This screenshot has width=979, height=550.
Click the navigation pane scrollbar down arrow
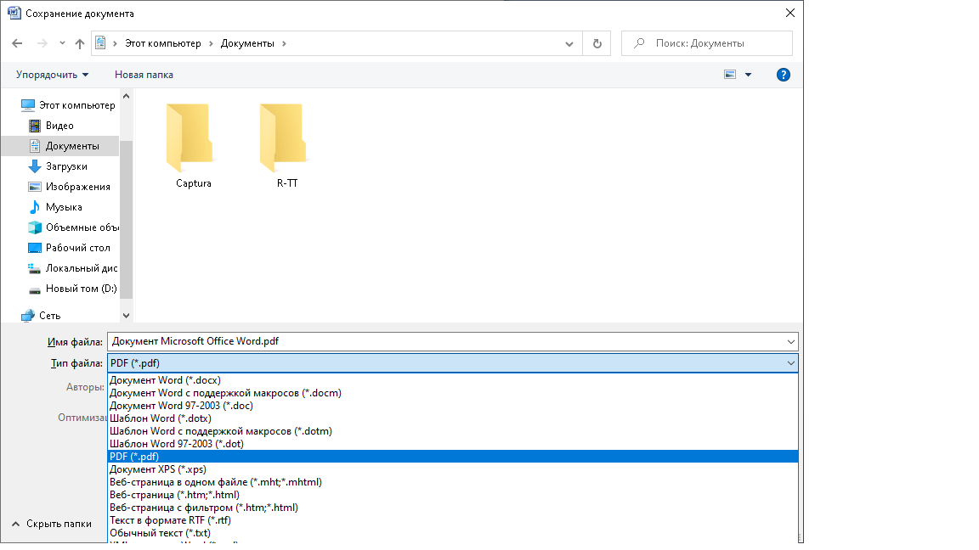pos(126,316)
